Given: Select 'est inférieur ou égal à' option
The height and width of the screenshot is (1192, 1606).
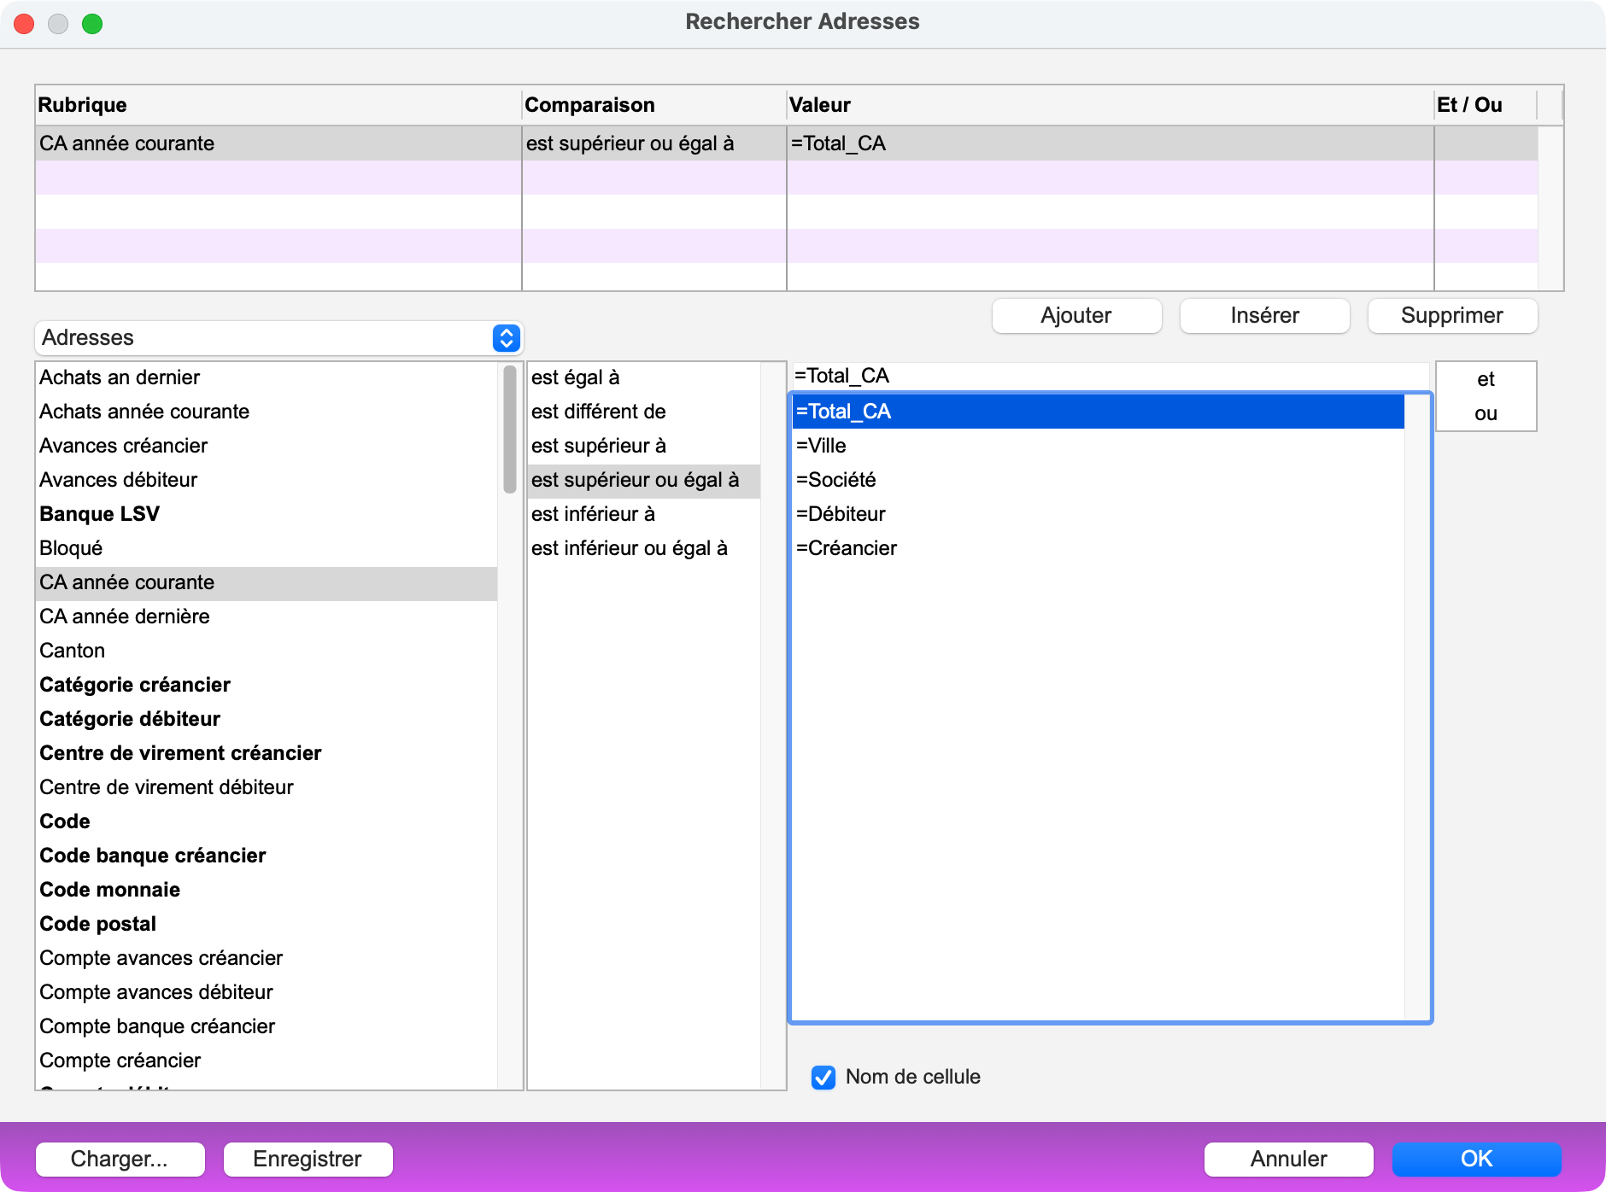Looking at the screenshot, I should pos(629,548).
